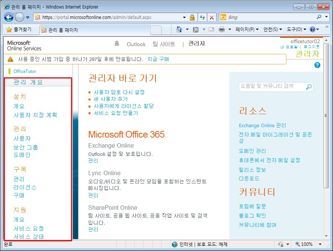Open the 페이지(P) menu
The height and width of the screenshot is (251, 333).
[x=247, y=29]
